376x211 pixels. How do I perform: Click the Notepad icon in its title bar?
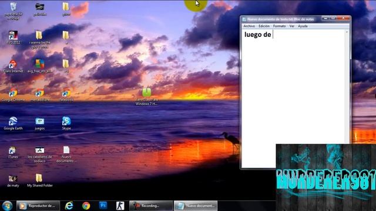pyautogui.click(x=244, y=19)
